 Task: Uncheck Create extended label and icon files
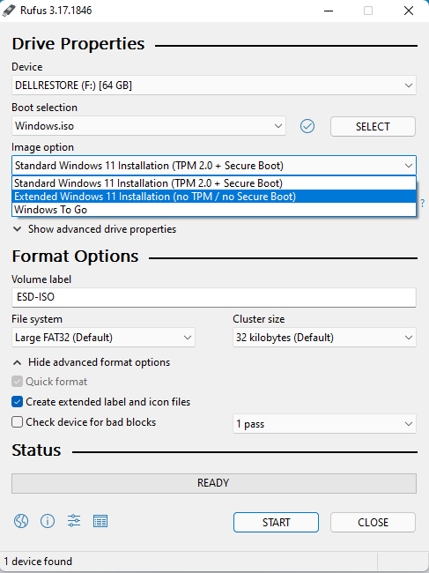click(17, 402)
